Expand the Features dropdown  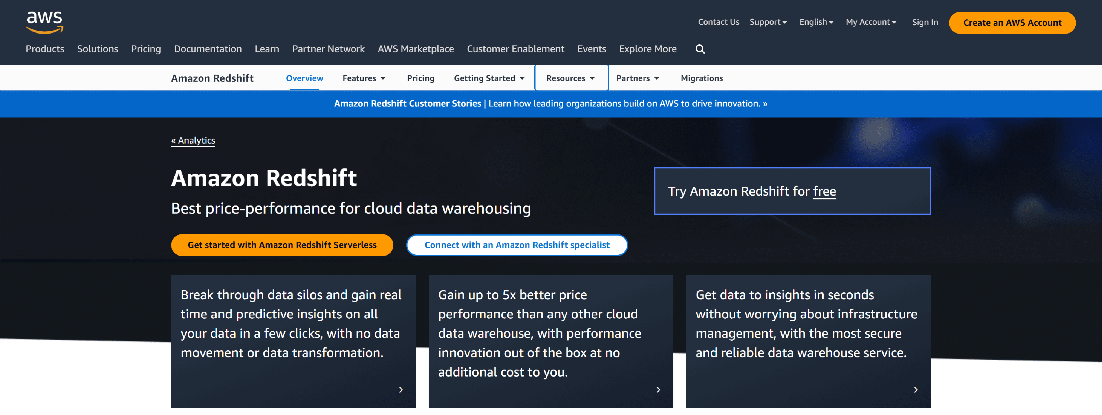click(x=364, y=78)
